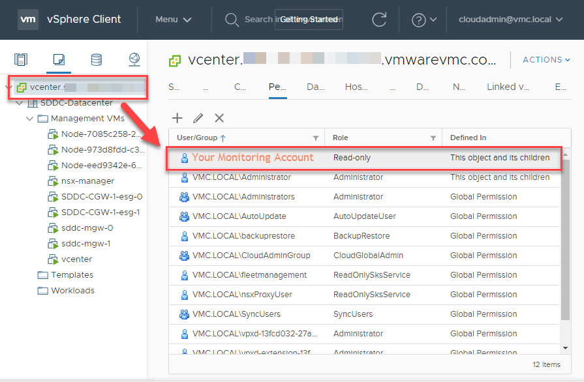
Task: Select the nsx-manager VM
Action: point(87,181)
